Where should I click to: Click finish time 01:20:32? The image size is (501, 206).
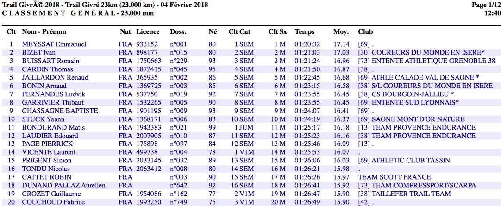[307, 44]
